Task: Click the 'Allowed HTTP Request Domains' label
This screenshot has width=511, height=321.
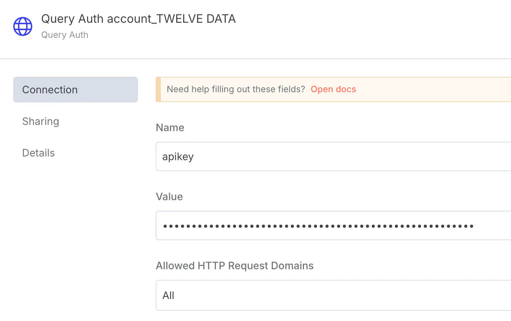Action: [235, 266]
